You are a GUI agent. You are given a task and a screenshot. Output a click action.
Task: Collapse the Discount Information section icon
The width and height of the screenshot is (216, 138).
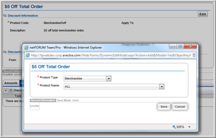5,16
